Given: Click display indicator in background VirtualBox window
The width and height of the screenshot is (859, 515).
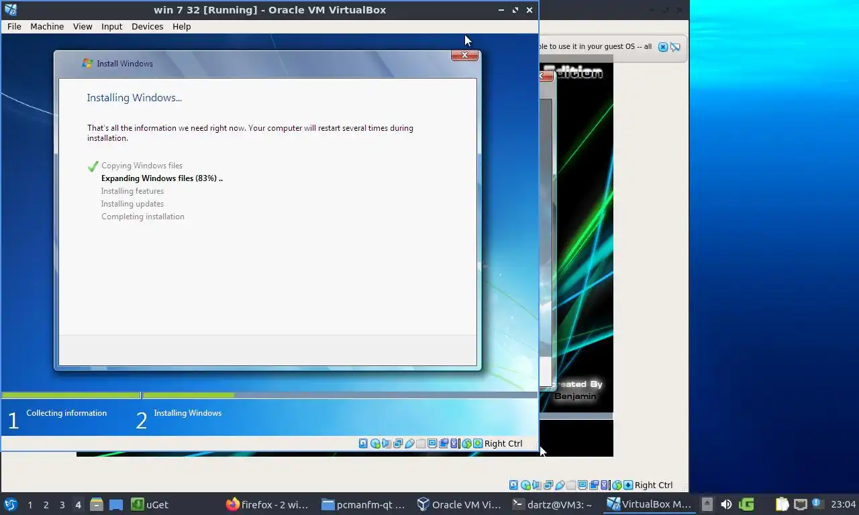Looking at the screenshot, I should point(583,485).
